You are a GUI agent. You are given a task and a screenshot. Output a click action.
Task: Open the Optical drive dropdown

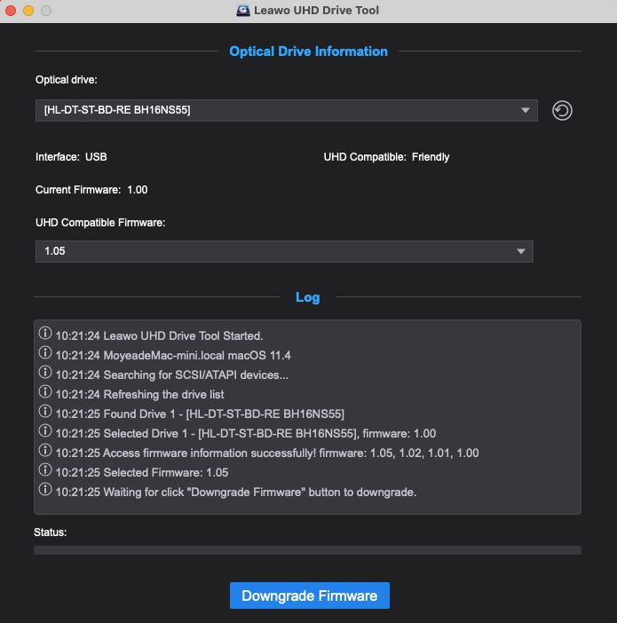tap(286, 110)
